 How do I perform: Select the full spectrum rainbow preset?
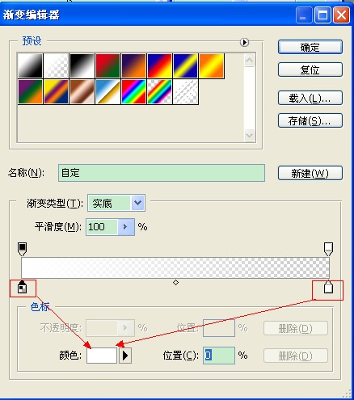pyautogui.click(x=133, y=91)
